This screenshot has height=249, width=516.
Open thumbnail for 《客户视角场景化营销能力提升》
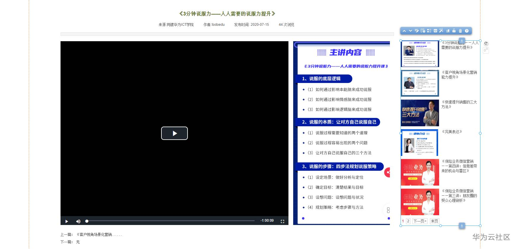click(420, 83)
